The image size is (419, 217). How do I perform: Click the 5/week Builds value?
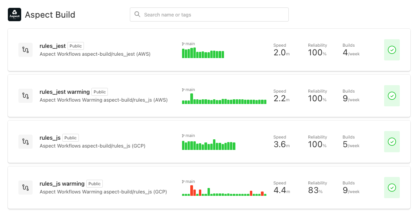point(351,144)
